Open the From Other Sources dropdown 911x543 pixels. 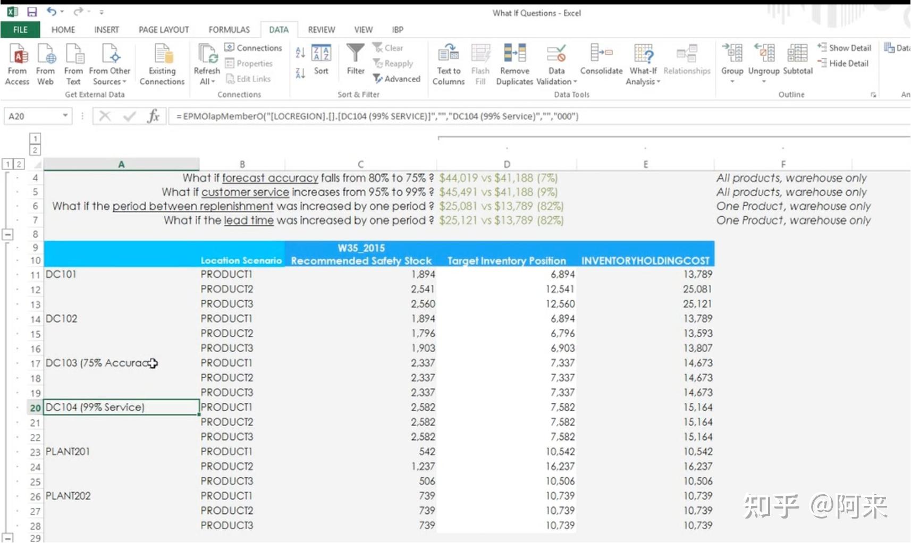[x=109, y=64]
